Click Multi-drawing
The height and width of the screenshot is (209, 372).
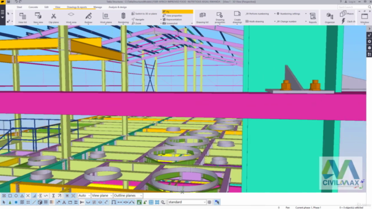pyautogui.click(x=255, y=21)
